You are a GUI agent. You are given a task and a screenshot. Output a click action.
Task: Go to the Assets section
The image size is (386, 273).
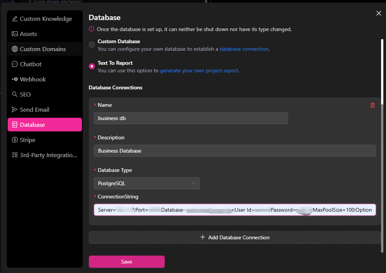(45, 34)
